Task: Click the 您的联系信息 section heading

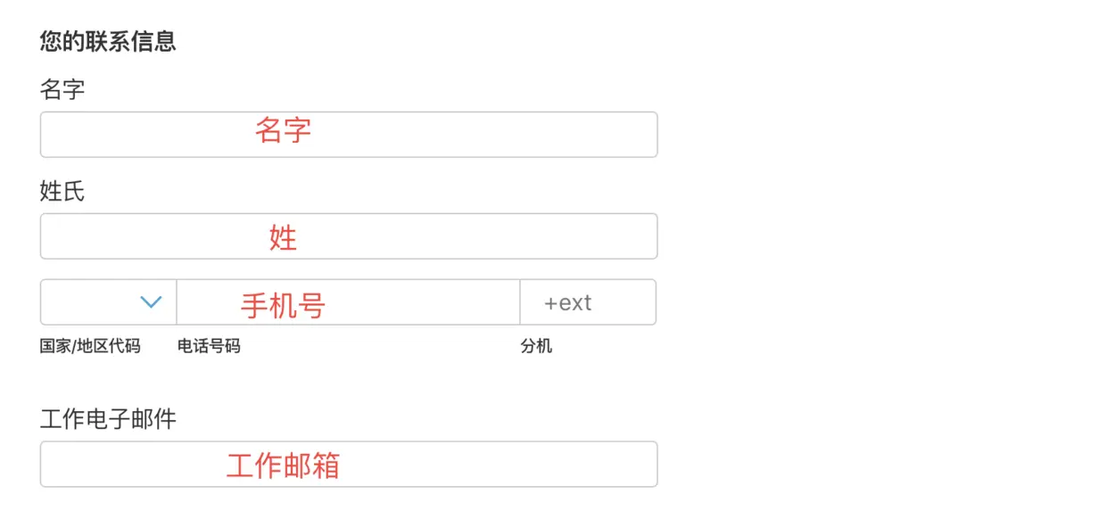Action: point(108,41)
